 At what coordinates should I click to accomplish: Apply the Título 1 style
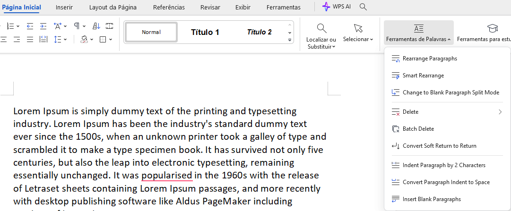point(205,32)
